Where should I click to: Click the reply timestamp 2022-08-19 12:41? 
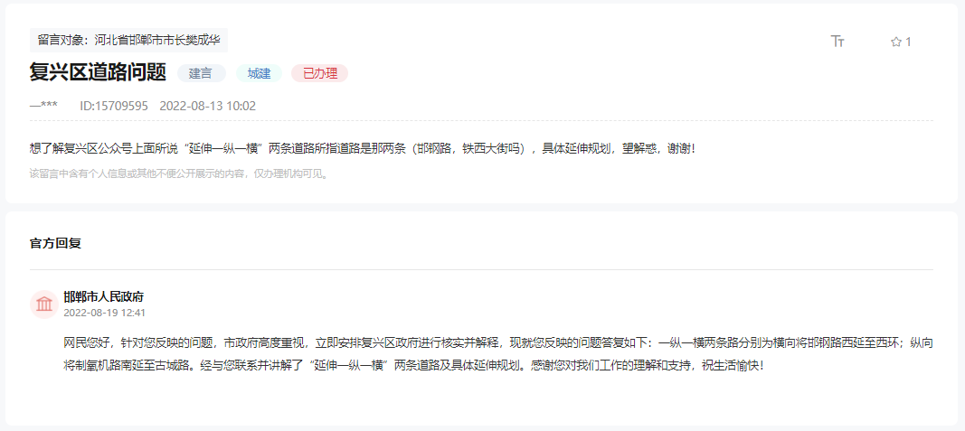click(105, 313)
